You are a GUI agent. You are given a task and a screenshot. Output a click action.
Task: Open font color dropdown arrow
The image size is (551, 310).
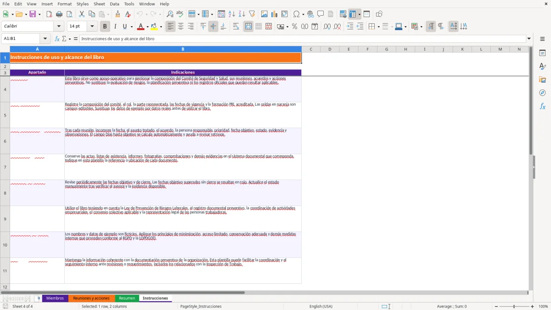(x=147, y=27)
